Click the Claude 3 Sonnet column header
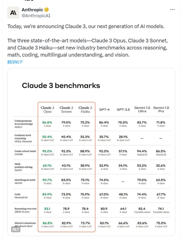This screenshot has width=182, height=240. point(66,110)
